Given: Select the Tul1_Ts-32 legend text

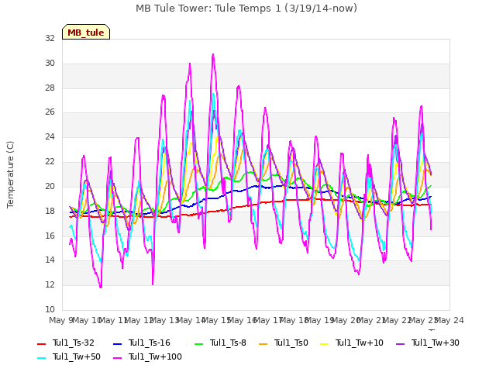Looking at the screenshot, I should point(74,343).
